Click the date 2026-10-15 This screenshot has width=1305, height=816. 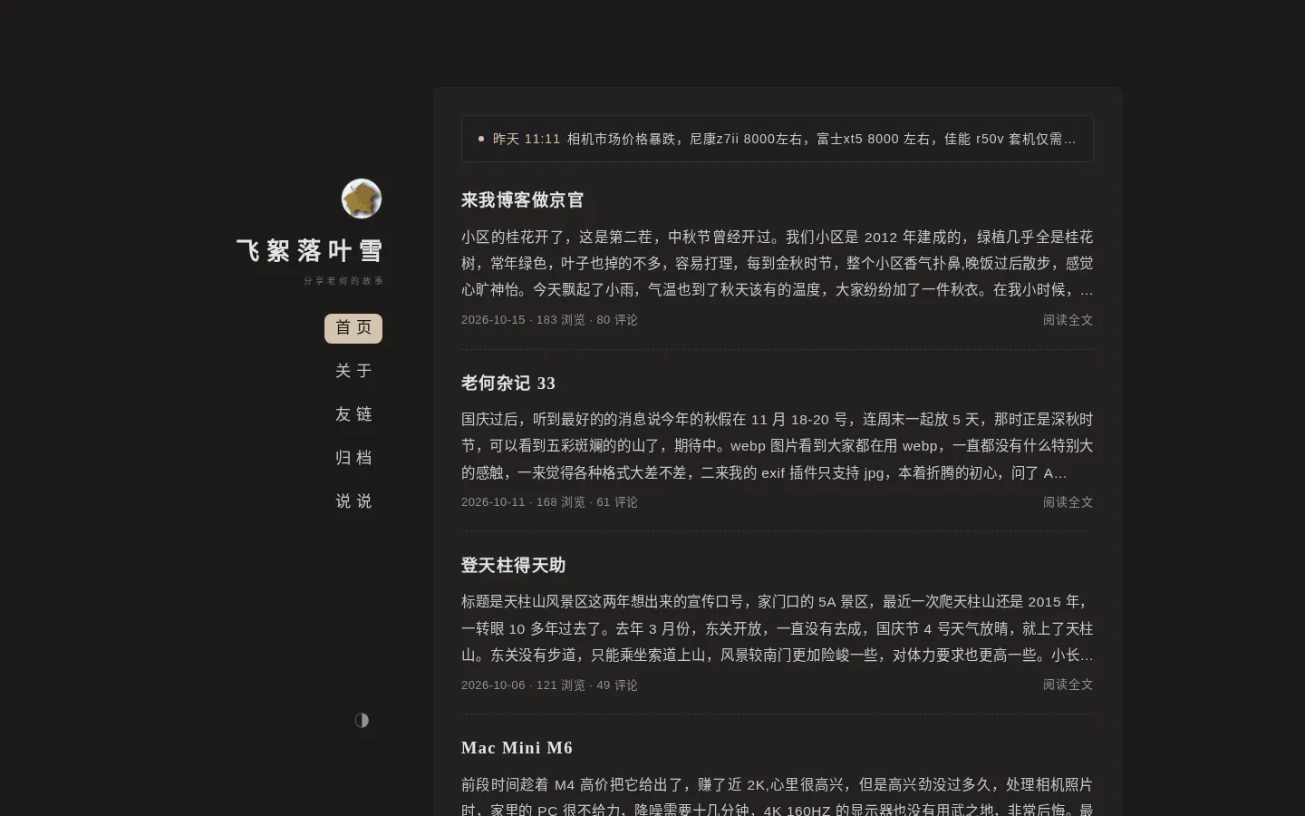click(x=493, y=320)
